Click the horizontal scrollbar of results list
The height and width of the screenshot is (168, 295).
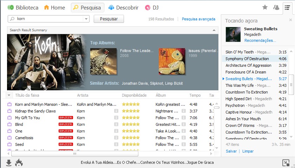click(x=74, y=154)
